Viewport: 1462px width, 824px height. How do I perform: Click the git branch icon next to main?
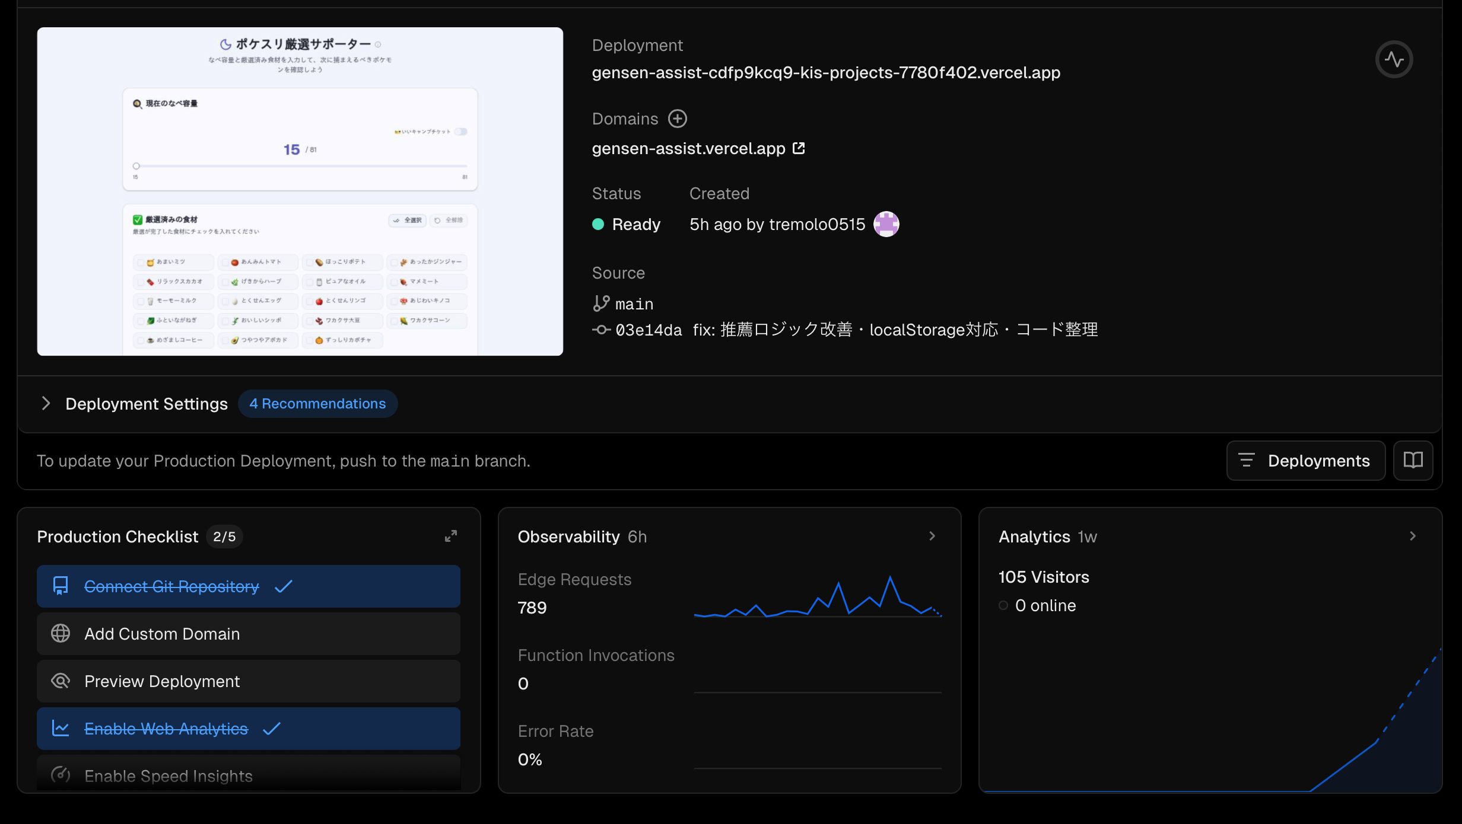coord(600,304)
